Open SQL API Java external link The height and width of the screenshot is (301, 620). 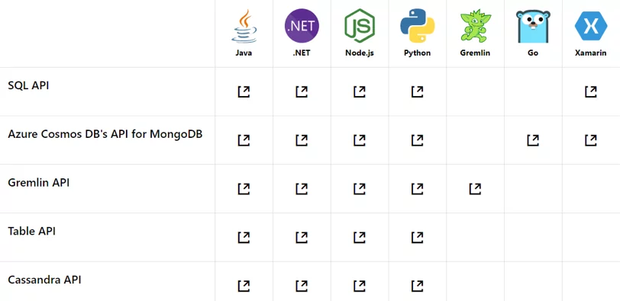[244, 92]
